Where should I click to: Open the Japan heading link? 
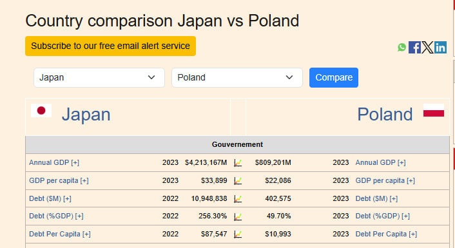coord(86,114)
